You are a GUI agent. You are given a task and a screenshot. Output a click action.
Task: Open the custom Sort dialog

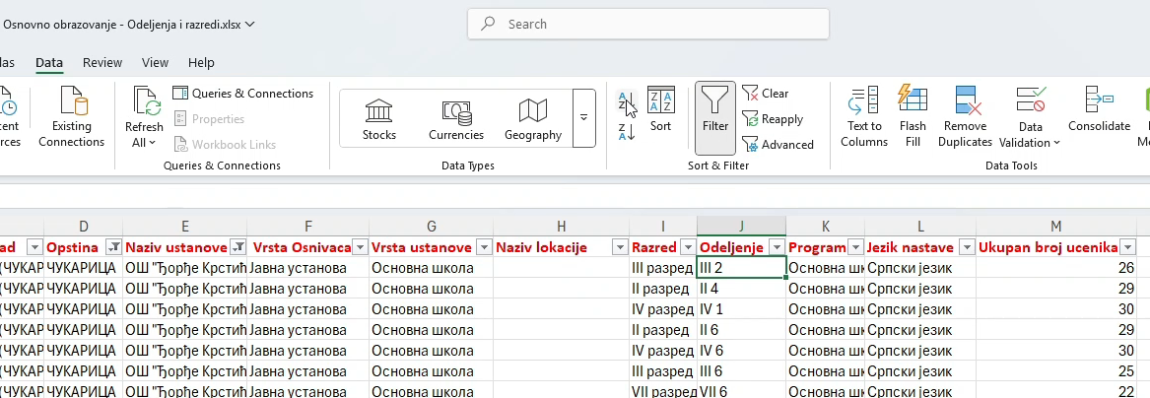click(x=661, y=110)
